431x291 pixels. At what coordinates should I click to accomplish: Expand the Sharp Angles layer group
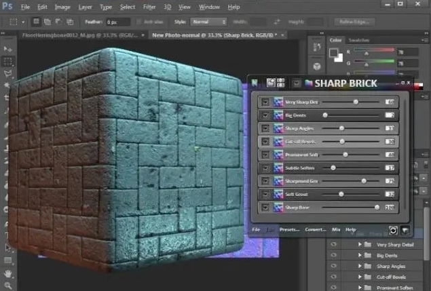pyautogui.click(x=358, y=267)
